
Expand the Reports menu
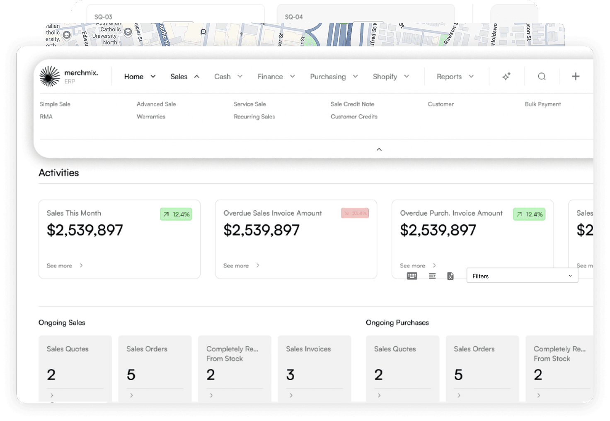tap(455, 77)
